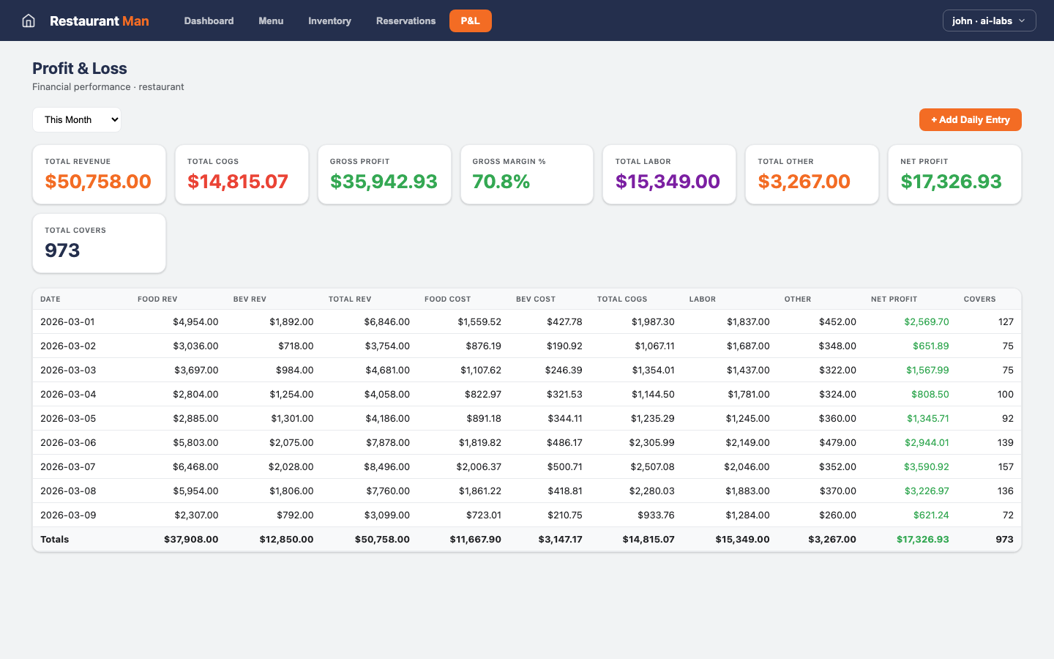The image size is (1054, 659).
Task: Expand the This Month period selector
Action: [77, 119]
